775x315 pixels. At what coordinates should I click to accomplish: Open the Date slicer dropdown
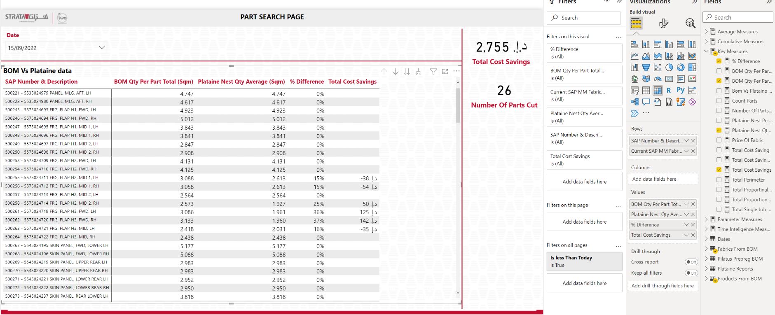[x=102, y=48]
